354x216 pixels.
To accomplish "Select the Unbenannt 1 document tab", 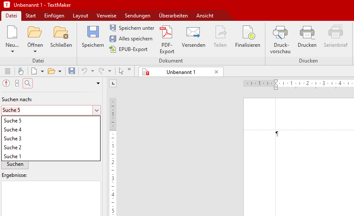I will click(x=181, y=72).
